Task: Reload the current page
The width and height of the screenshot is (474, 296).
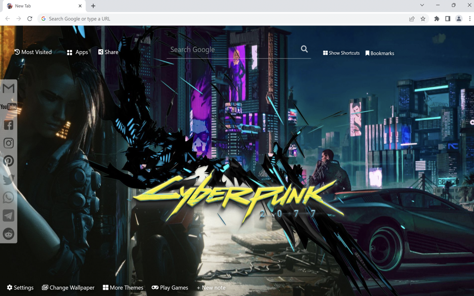Action: click(30, 18)
